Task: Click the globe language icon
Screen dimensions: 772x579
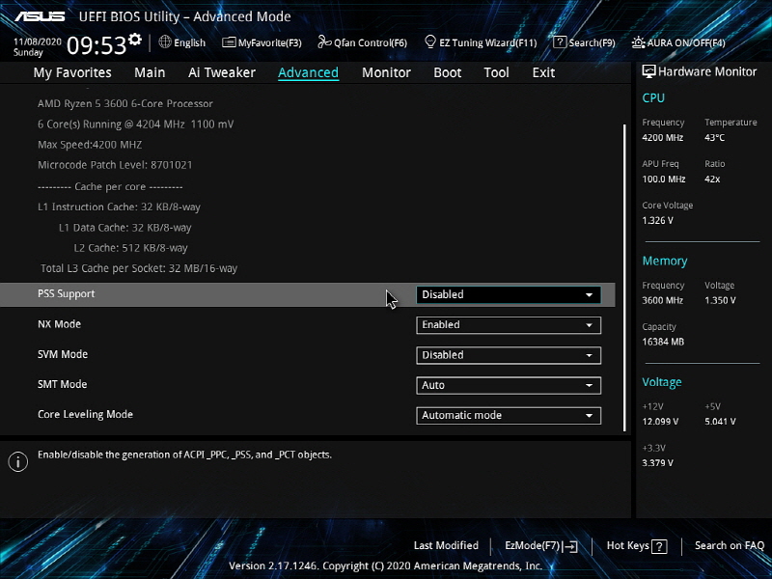Action: 165,41
